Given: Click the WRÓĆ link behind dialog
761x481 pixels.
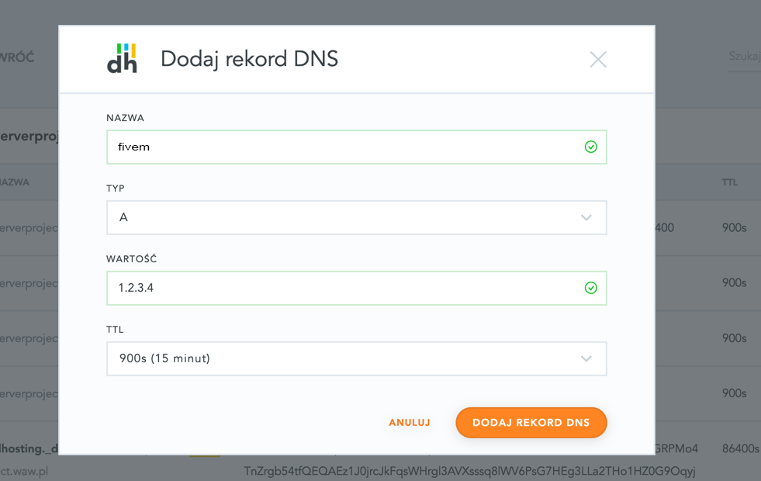Looking at the screenshot, I should coord(18,59).
